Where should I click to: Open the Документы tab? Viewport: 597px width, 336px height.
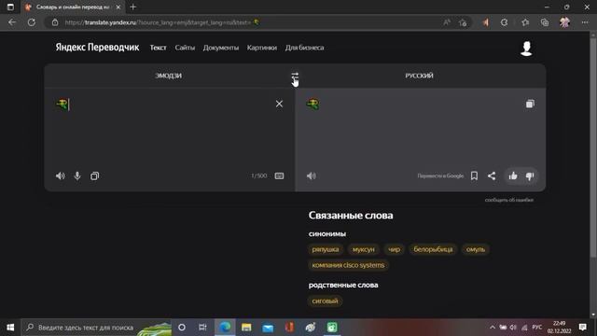coord(221,48)
